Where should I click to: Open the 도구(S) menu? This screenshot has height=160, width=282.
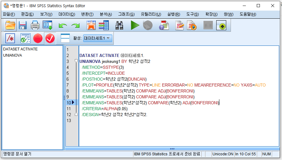[193, 14]
